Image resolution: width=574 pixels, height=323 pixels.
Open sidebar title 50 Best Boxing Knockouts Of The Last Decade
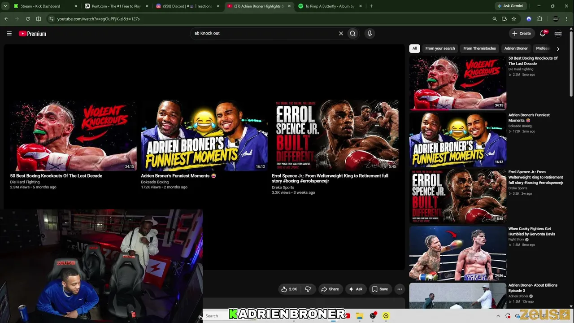[x=533, y=61]
